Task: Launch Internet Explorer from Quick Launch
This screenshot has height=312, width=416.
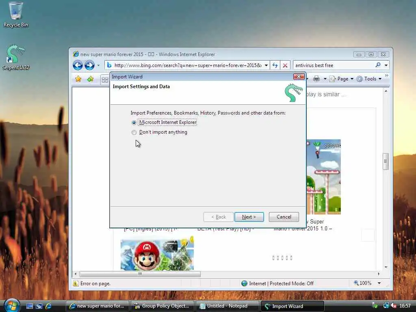Action: tap(49, 306)
